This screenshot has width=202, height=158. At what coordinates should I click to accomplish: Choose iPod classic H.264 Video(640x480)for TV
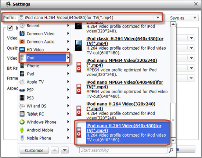pos(121,46)
